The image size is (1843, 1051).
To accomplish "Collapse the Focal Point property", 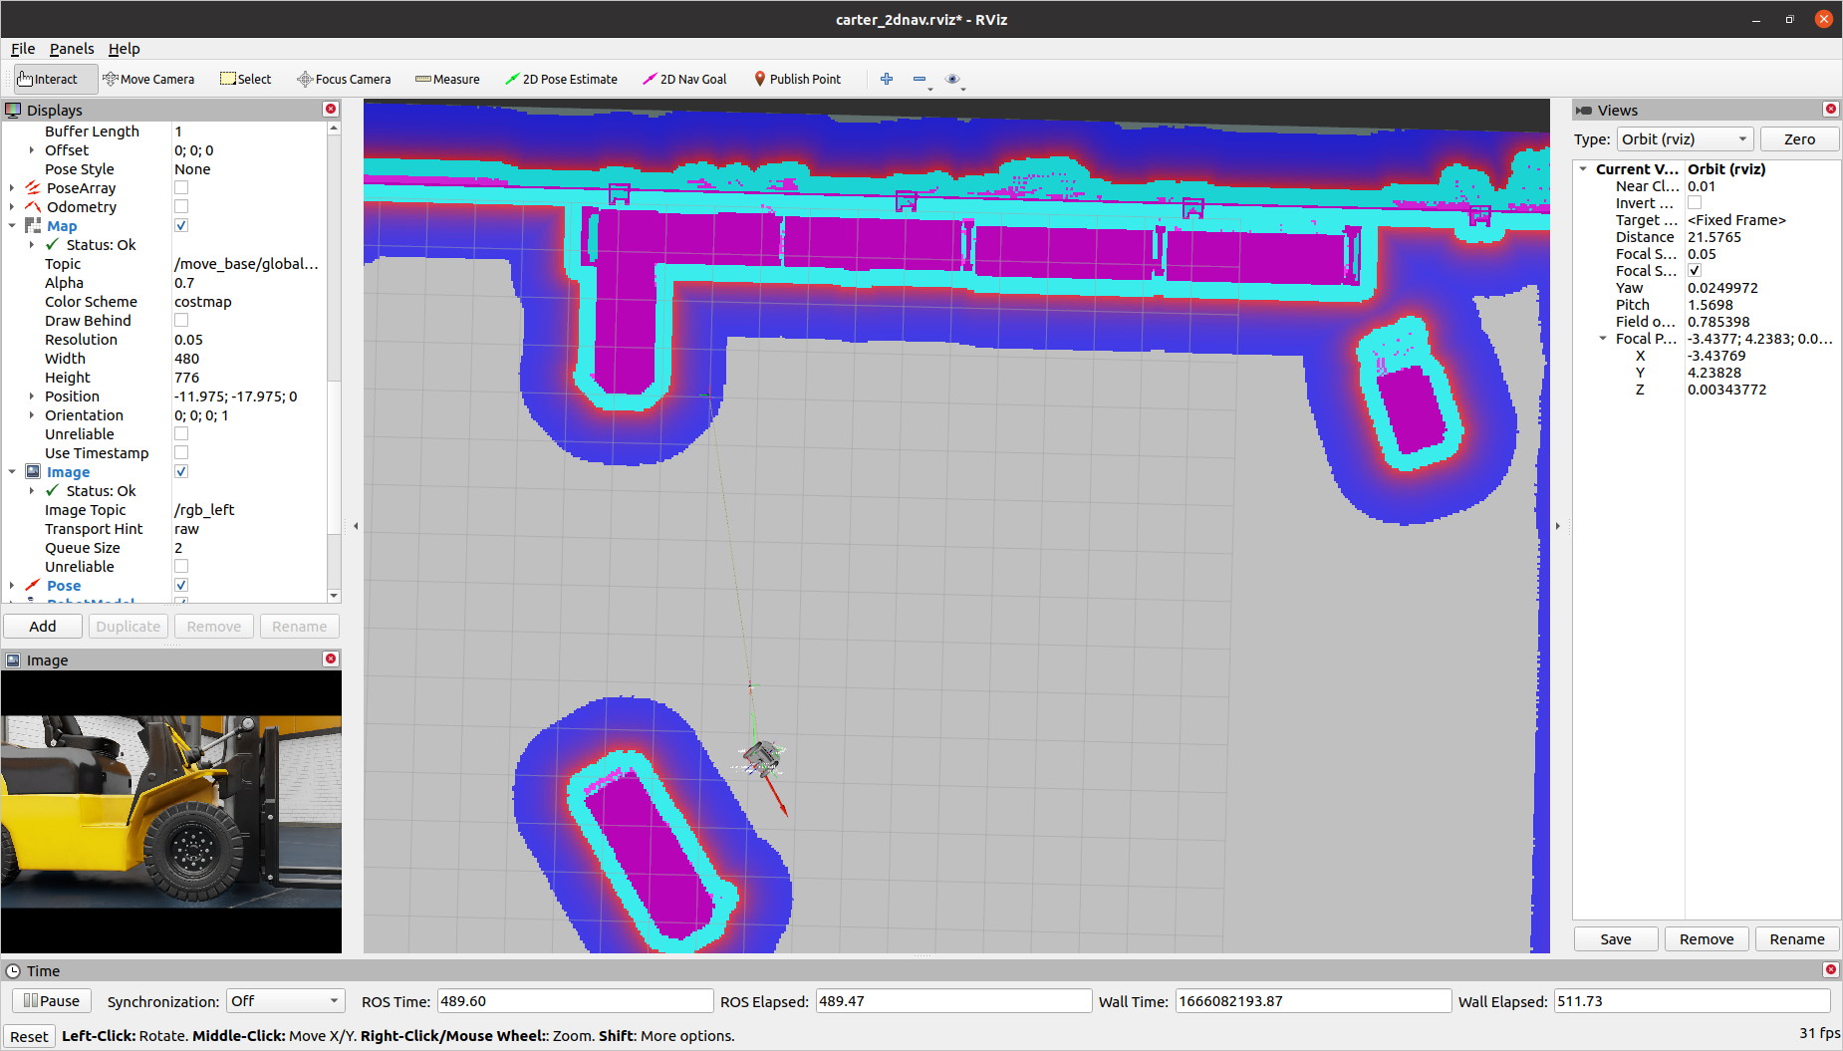I will coord(1603,339).
